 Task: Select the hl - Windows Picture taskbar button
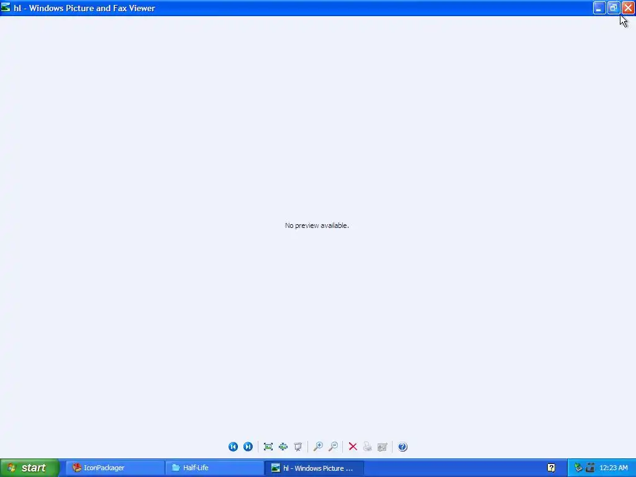click(314, 468)
